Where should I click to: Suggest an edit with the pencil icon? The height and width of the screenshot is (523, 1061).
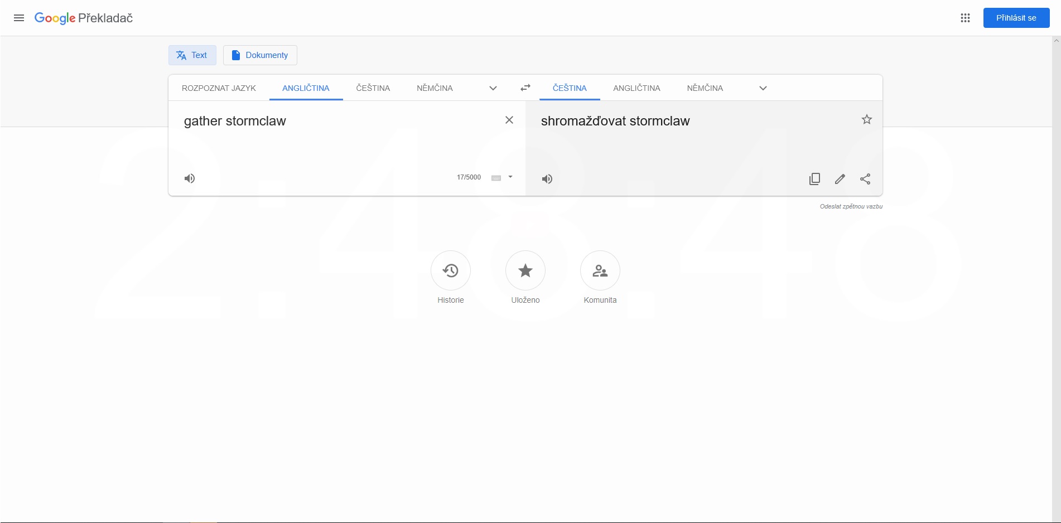[840, 179]
